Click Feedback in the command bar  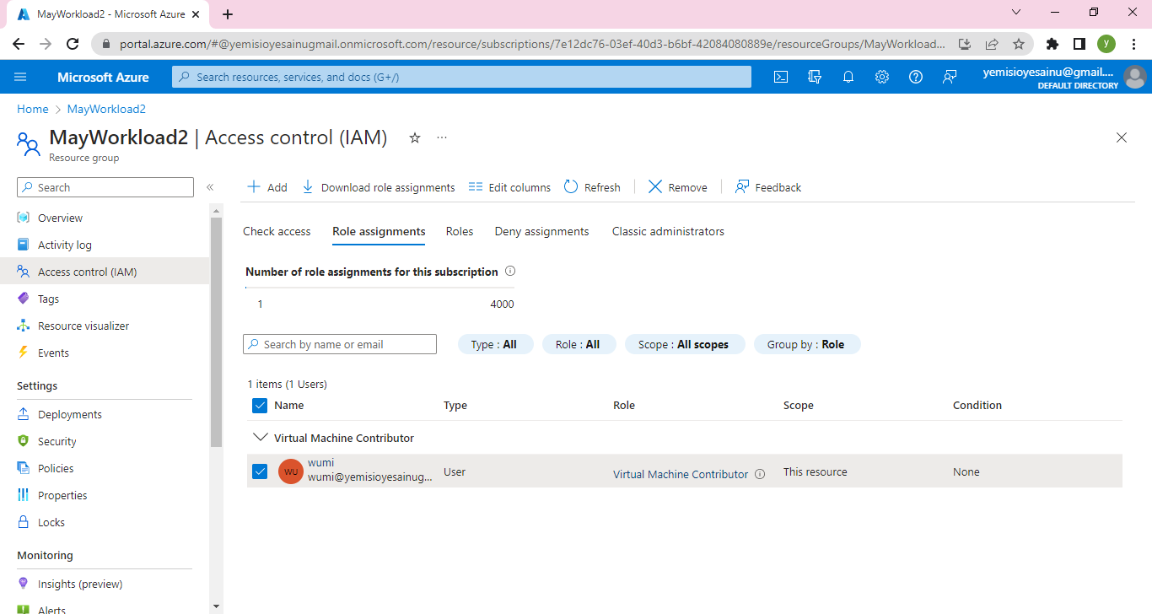point(768,187)
